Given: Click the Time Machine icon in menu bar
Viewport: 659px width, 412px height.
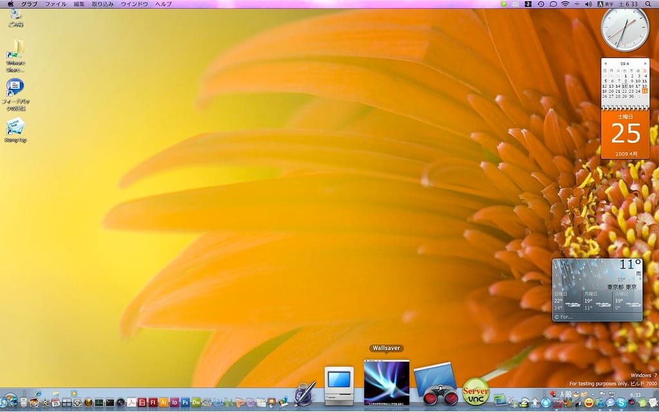Looking at the screenshot, I should [x=541, y=4].
